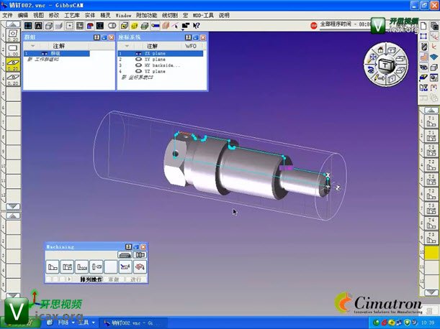Click the black CC icon in top toolbar
440x329 pixels.
[x=100, y=26]
